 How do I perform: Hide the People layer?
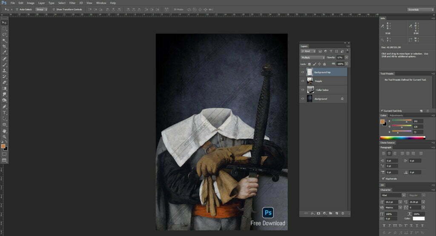point(302,81)
